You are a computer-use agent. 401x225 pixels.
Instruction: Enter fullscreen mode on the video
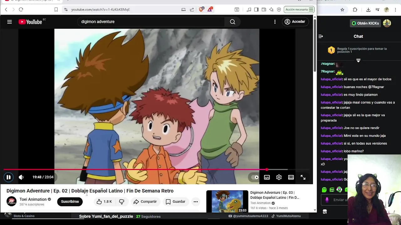[303, 177]
